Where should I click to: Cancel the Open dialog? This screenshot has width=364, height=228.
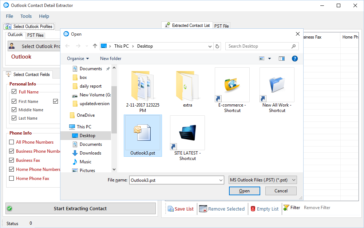(281, 191)
